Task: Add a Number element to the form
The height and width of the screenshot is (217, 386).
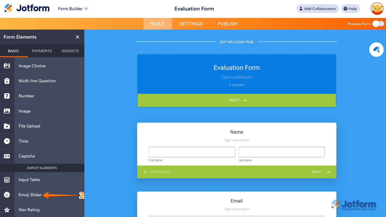Action: [27, 96]
